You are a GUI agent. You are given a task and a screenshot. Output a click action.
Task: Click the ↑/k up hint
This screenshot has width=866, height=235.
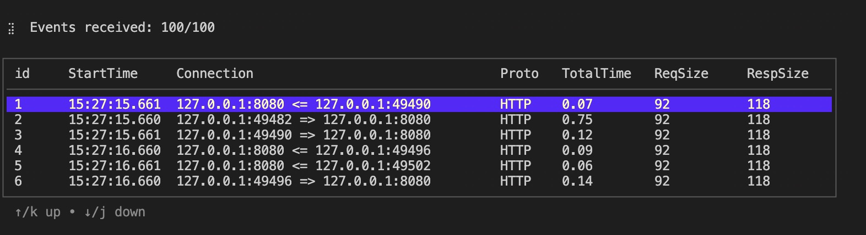pos(37,212)
